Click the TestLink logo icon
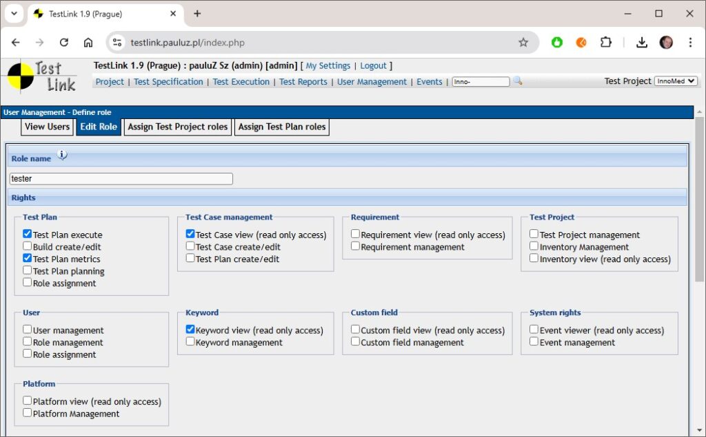 click(41, 77)
